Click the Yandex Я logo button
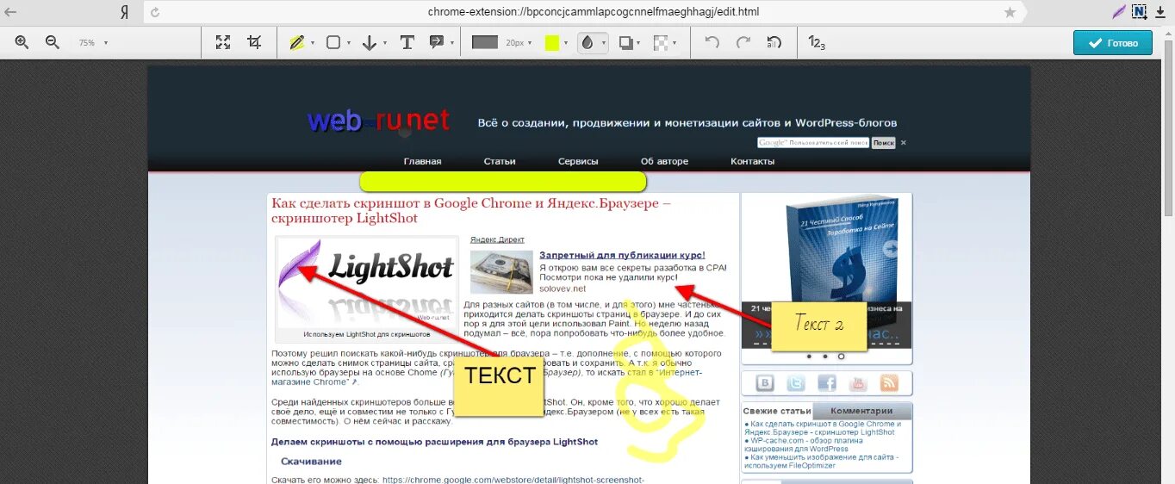Screen dimensions: 1175x484 coord(125,12)
